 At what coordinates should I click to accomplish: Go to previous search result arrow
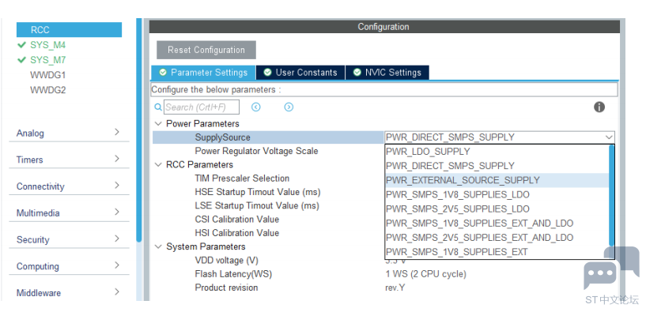click(x=256, y=107)
